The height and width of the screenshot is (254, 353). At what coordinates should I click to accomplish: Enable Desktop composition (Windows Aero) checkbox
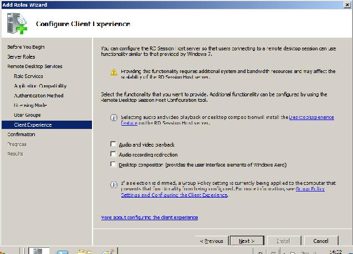[113, 164]
